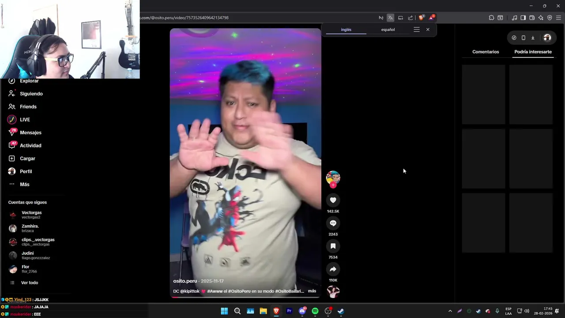Switch to the Comentarios tab
The image size is (565, 318).
486,52
